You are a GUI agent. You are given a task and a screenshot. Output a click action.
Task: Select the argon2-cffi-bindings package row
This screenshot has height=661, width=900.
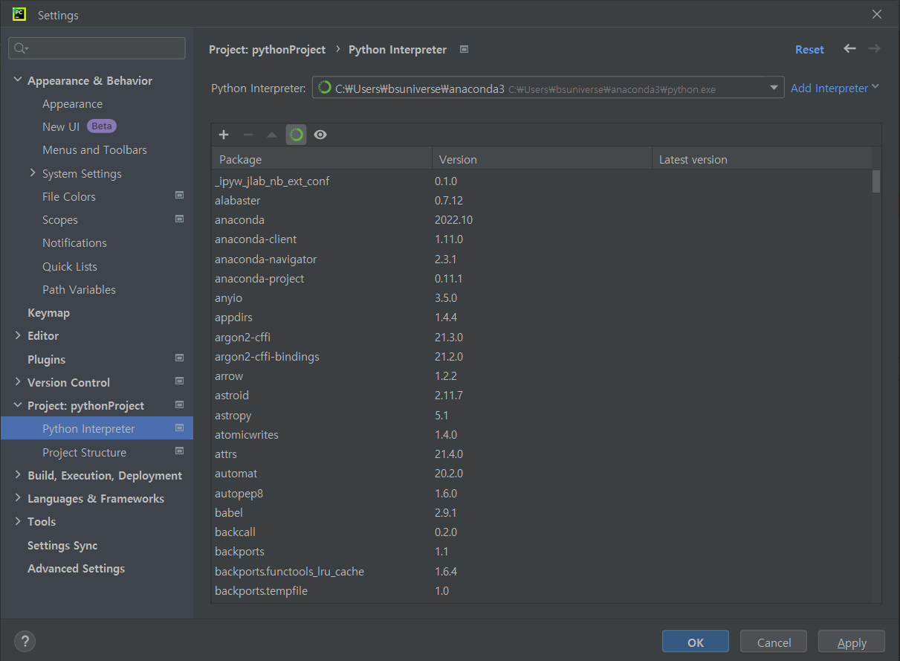[x=542, y=357]
